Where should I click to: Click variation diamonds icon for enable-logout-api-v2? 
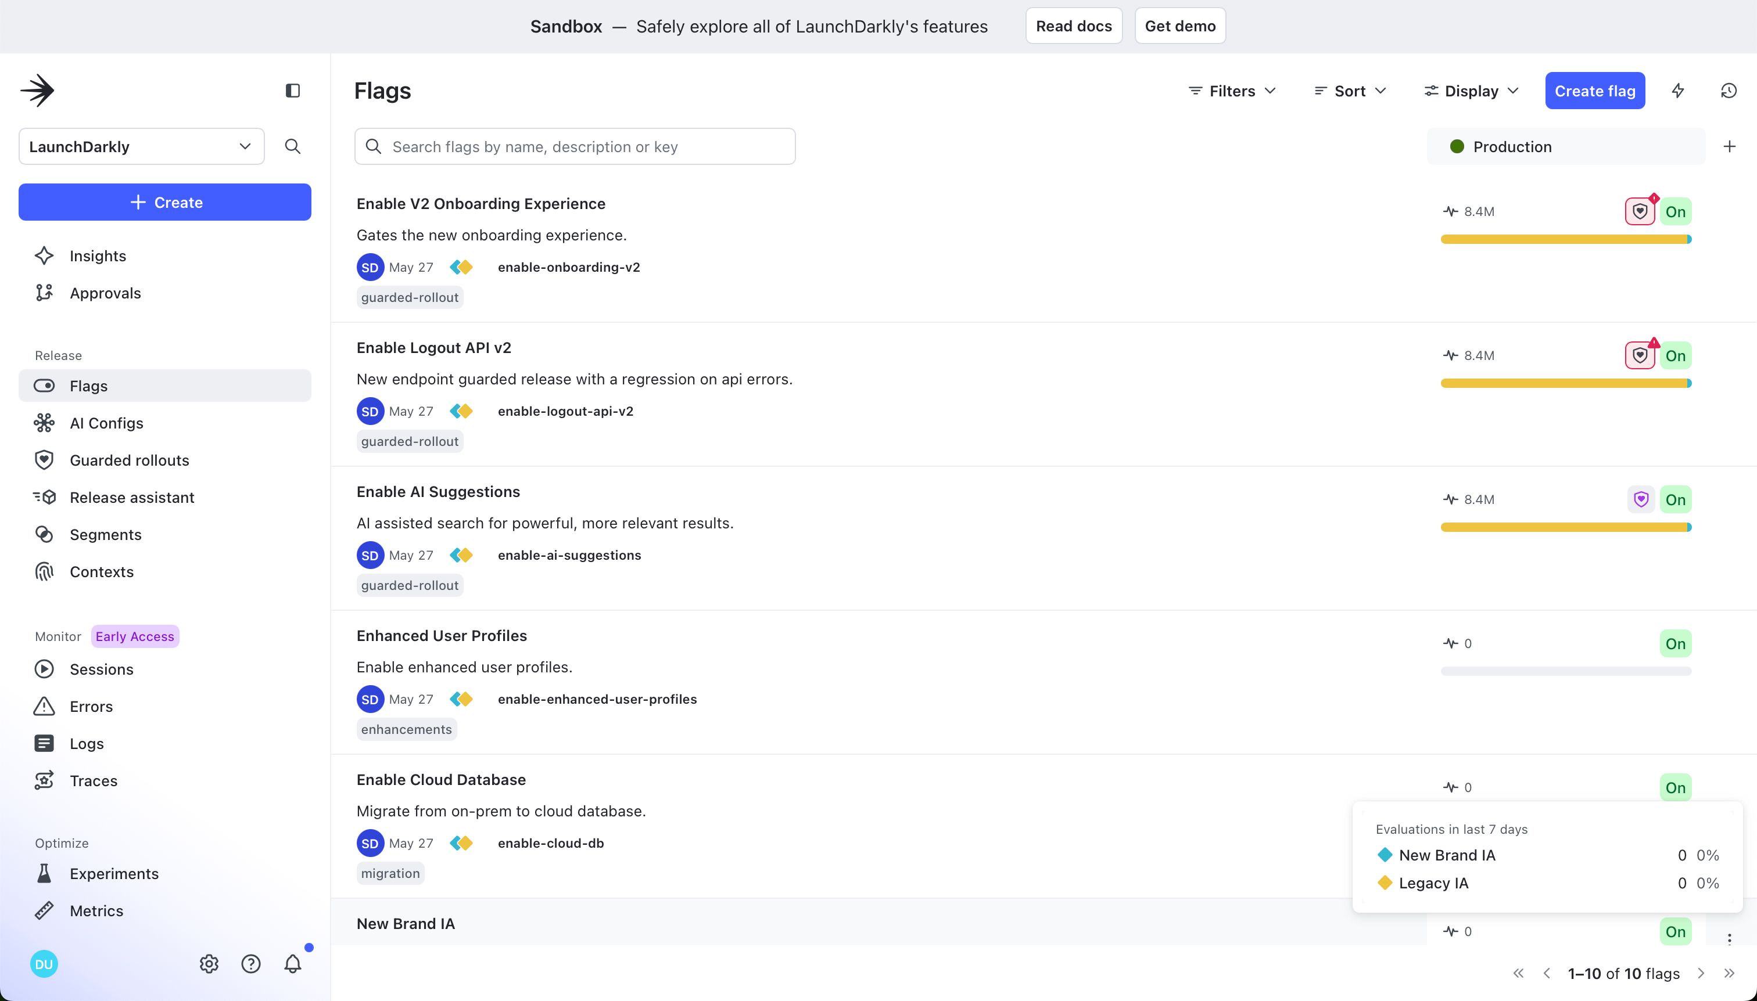pos(461,411)
